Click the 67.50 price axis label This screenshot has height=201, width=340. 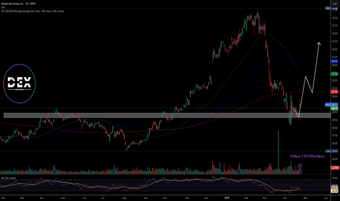(335, 42)
